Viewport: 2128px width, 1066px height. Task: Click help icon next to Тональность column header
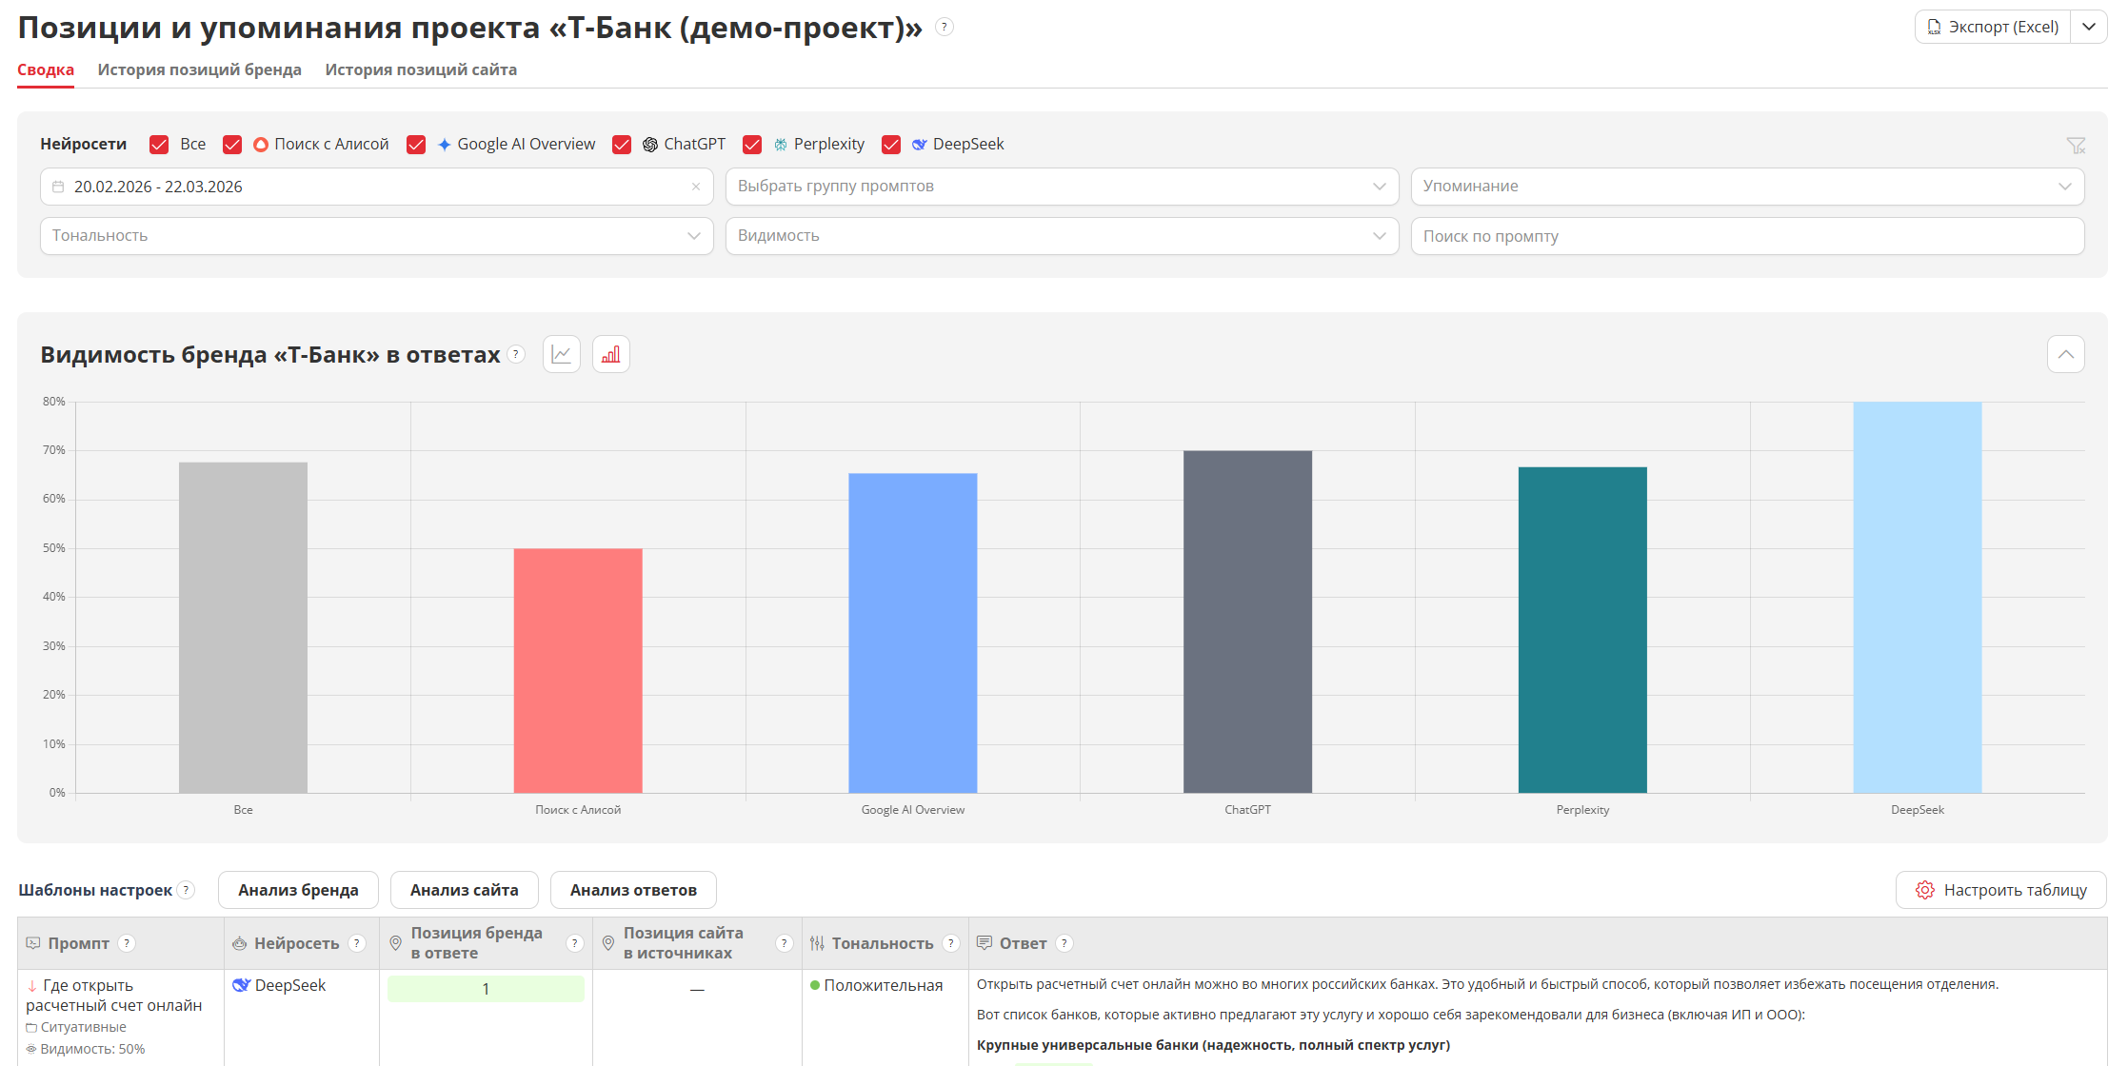(950, 943)
